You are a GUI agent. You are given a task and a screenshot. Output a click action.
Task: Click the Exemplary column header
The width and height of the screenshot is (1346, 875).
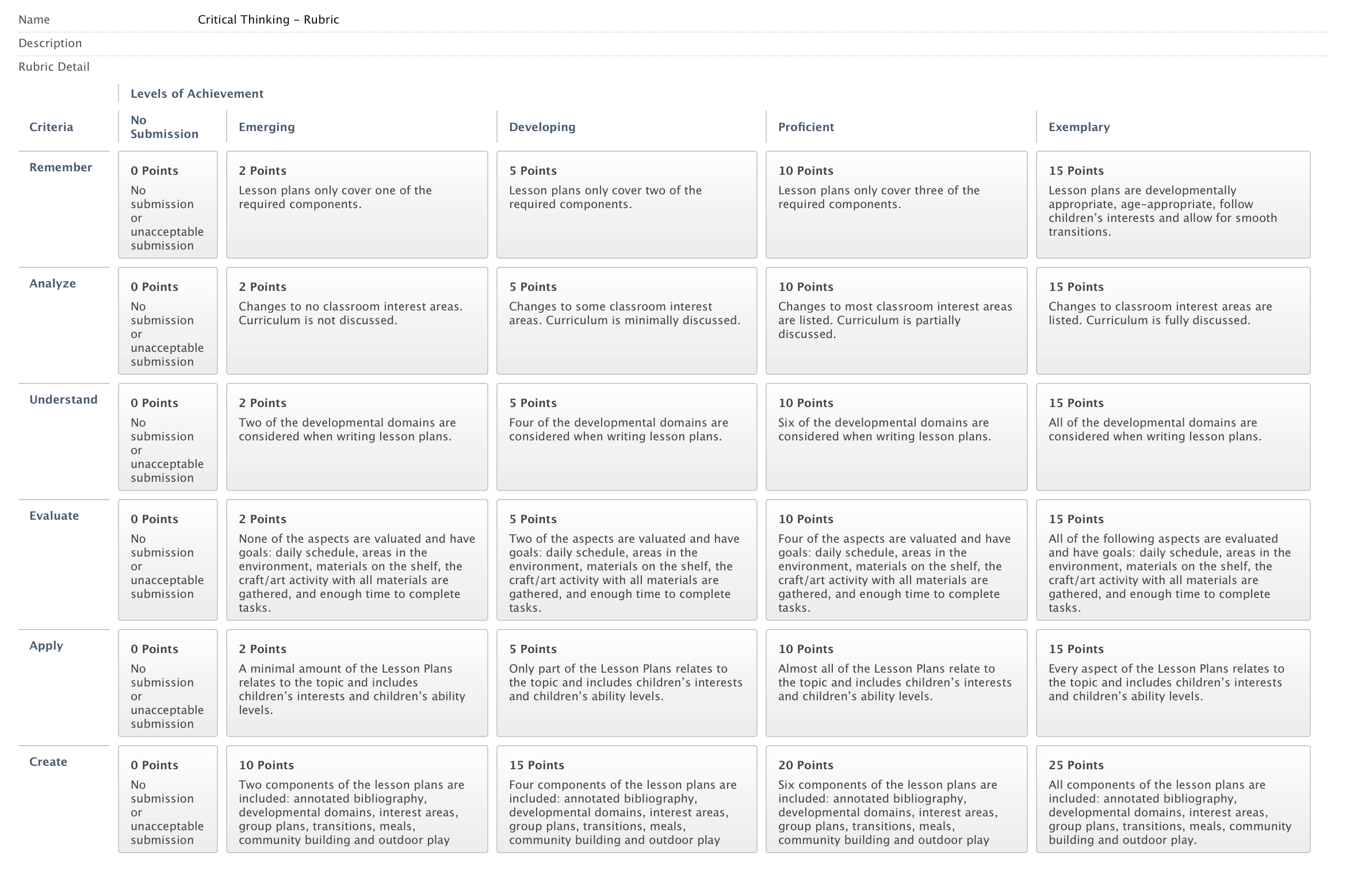pos(1079,127)
